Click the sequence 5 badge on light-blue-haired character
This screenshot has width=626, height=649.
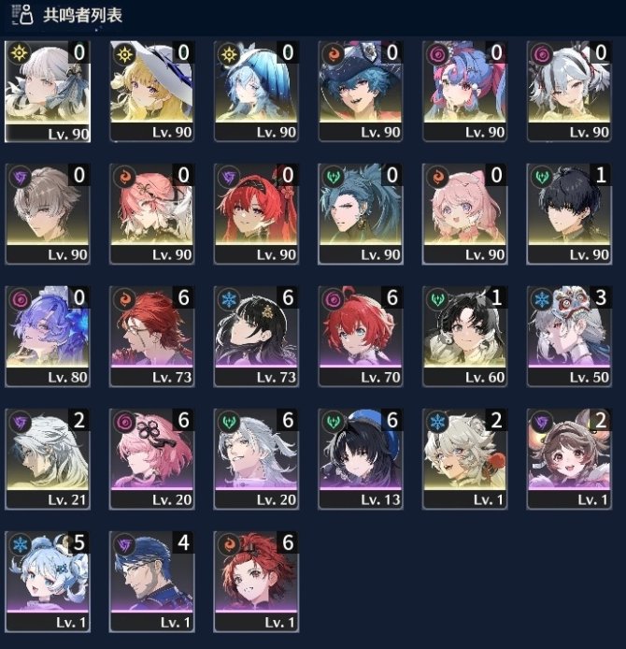(x=79, y=542)
